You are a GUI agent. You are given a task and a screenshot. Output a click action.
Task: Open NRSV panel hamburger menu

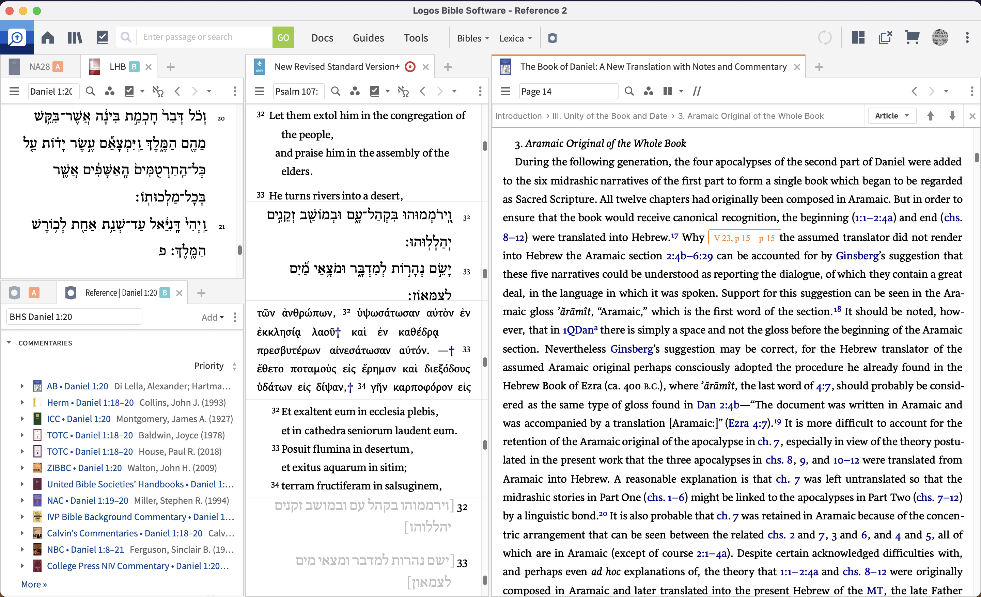pos(260,92)
